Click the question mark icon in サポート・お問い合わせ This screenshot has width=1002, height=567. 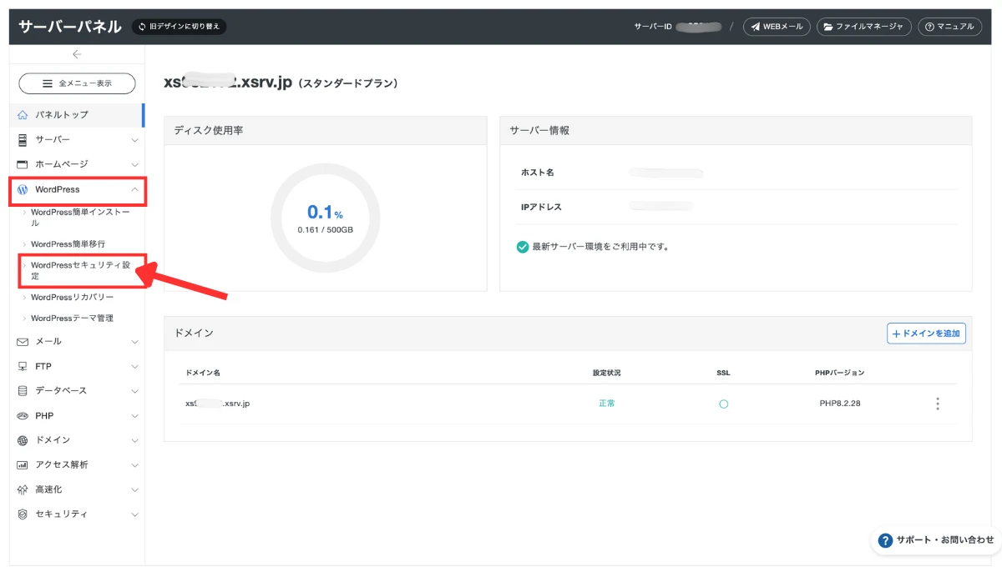886,539
